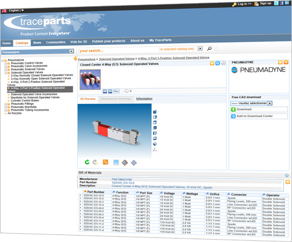Open the Communities menu item
The image size is (292, 242).
[x=55, y=42]
